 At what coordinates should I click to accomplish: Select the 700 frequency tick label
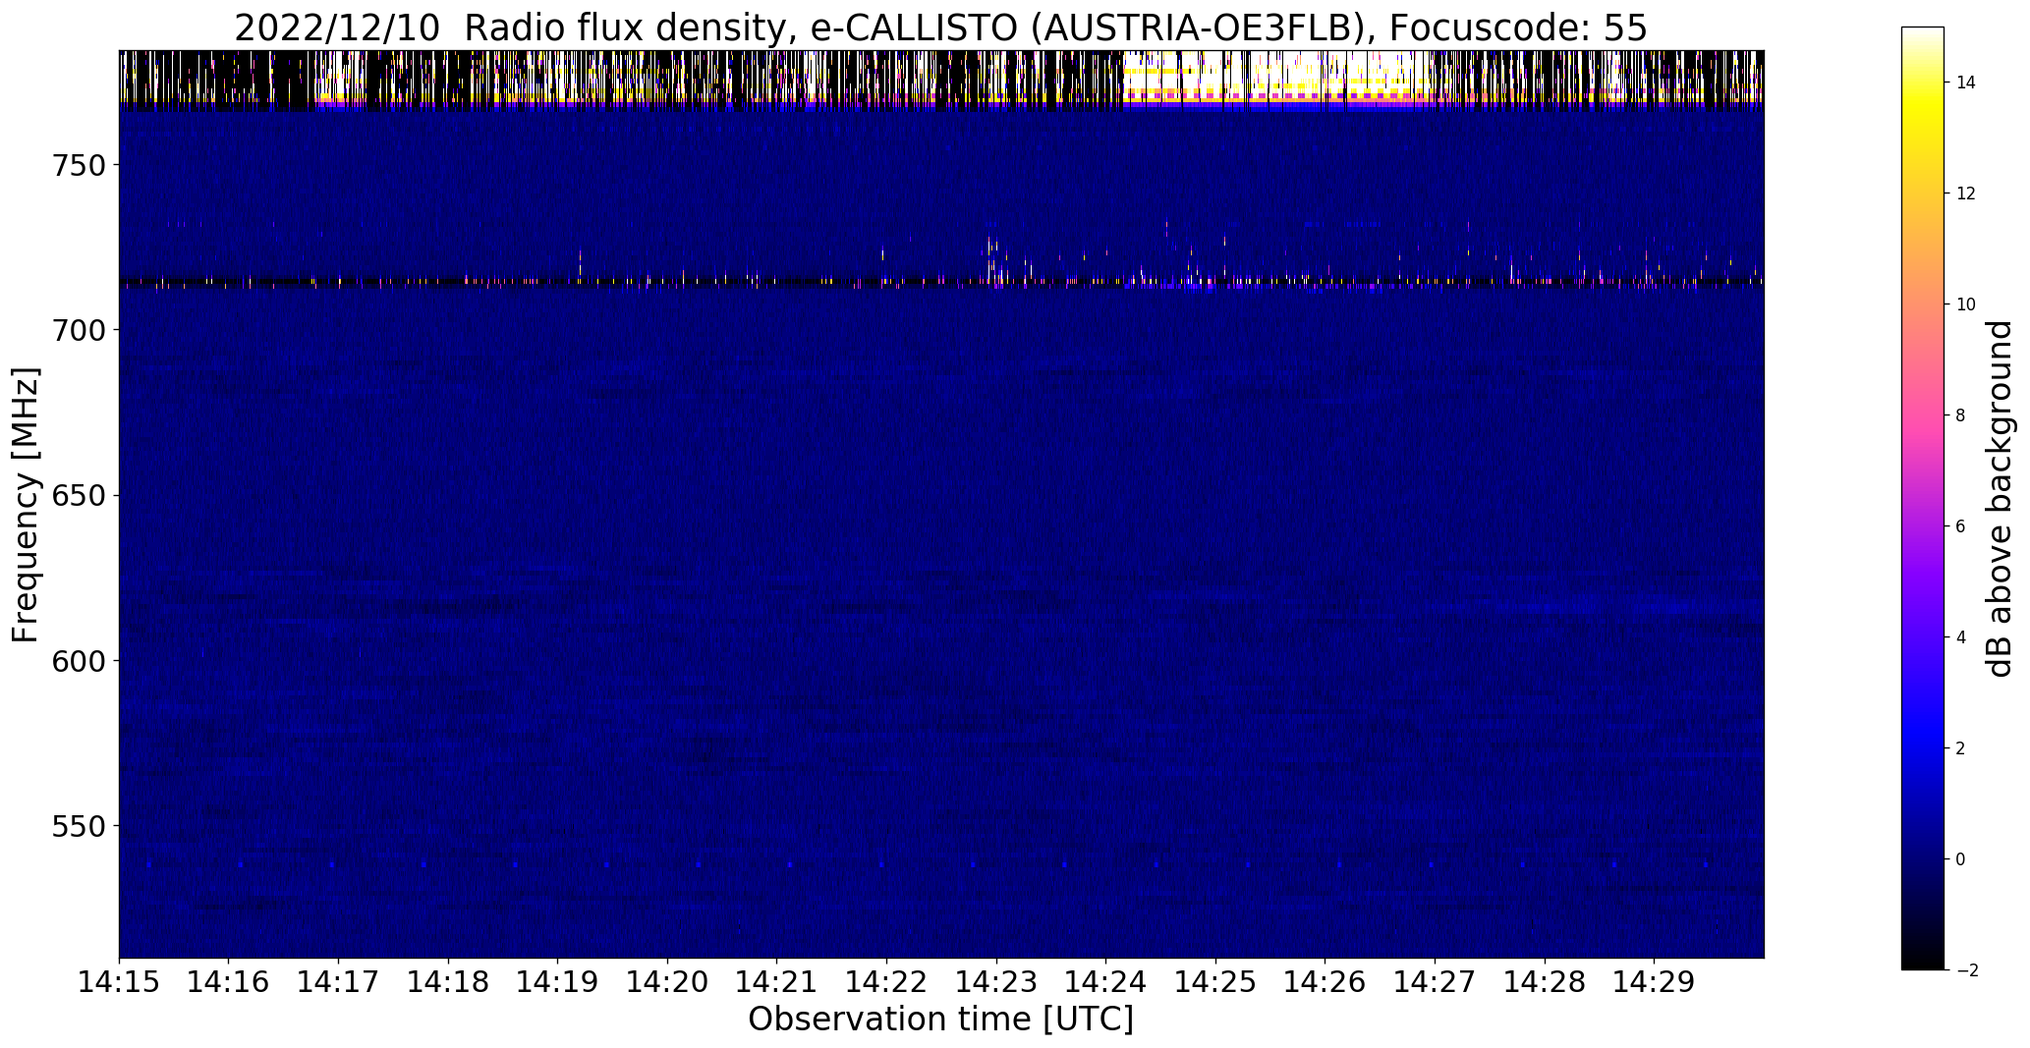[x=78, y=330]
